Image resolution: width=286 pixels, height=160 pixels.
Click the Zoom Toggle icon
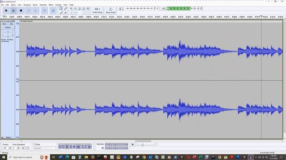pyautogui.click(x=88, y=8)
